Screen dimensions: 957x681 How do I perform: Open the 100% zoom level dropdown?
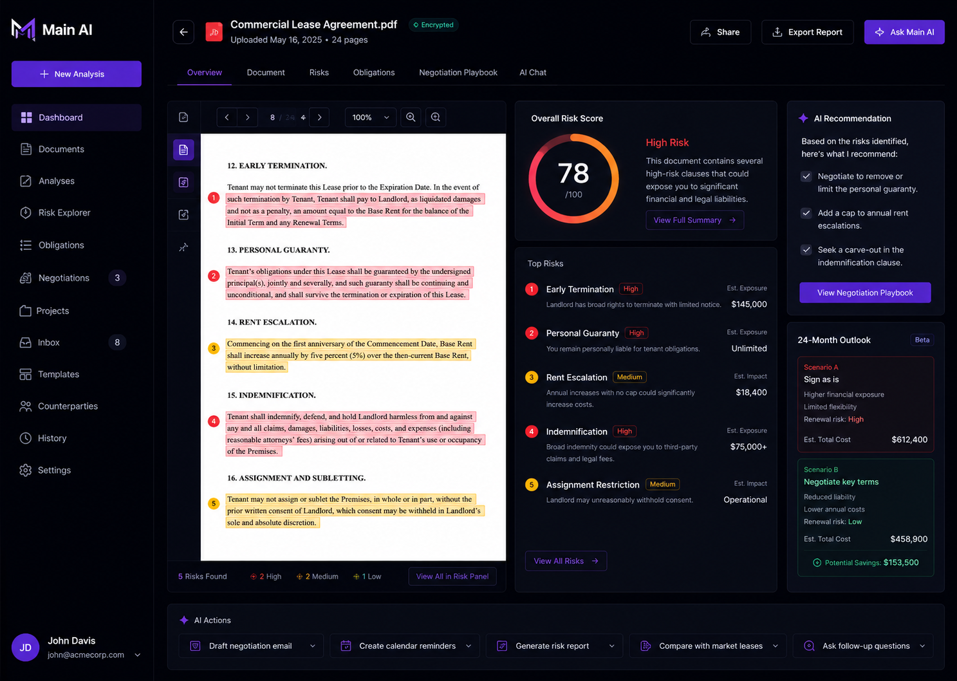click(371, 117)
